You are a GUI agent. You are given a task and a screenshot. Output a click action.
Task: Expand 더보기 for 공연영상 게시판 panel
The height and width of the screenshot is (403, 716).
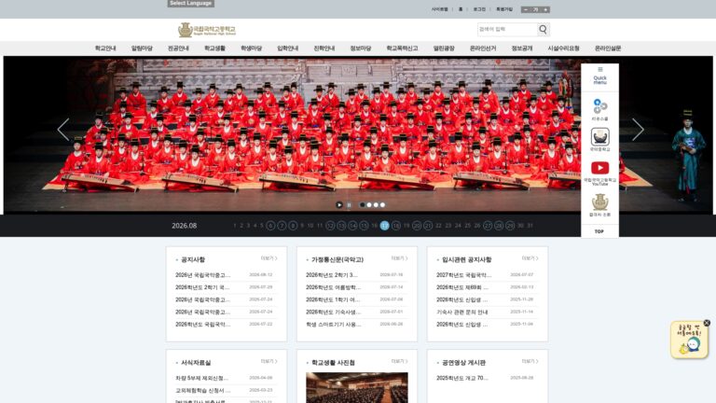point(530,361)
